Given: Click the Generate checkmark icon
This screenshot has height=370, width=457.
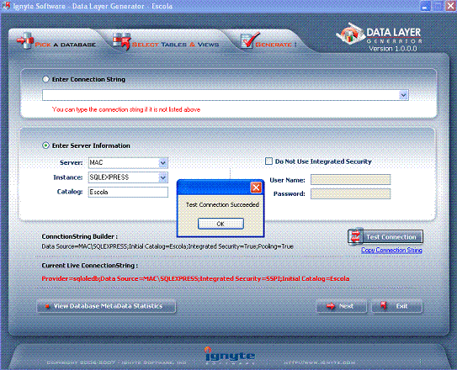Looking at the screenshot, I should (x=249, y=40).
